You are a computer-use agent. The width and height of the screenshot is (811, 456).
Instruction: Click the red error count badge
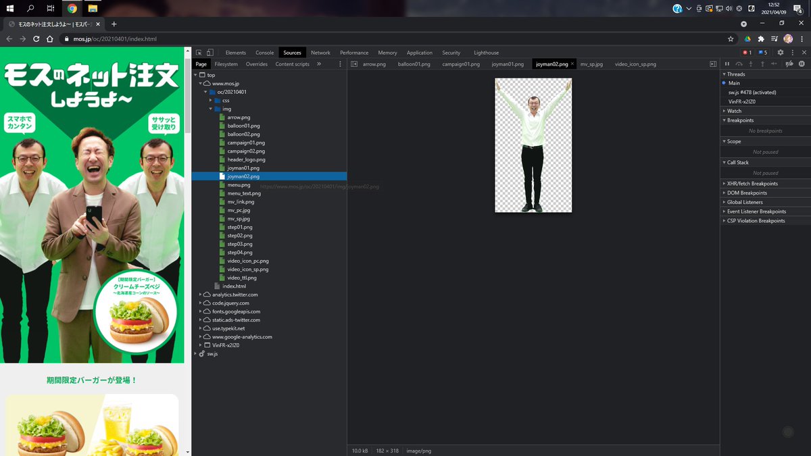(x=747, y=53)
